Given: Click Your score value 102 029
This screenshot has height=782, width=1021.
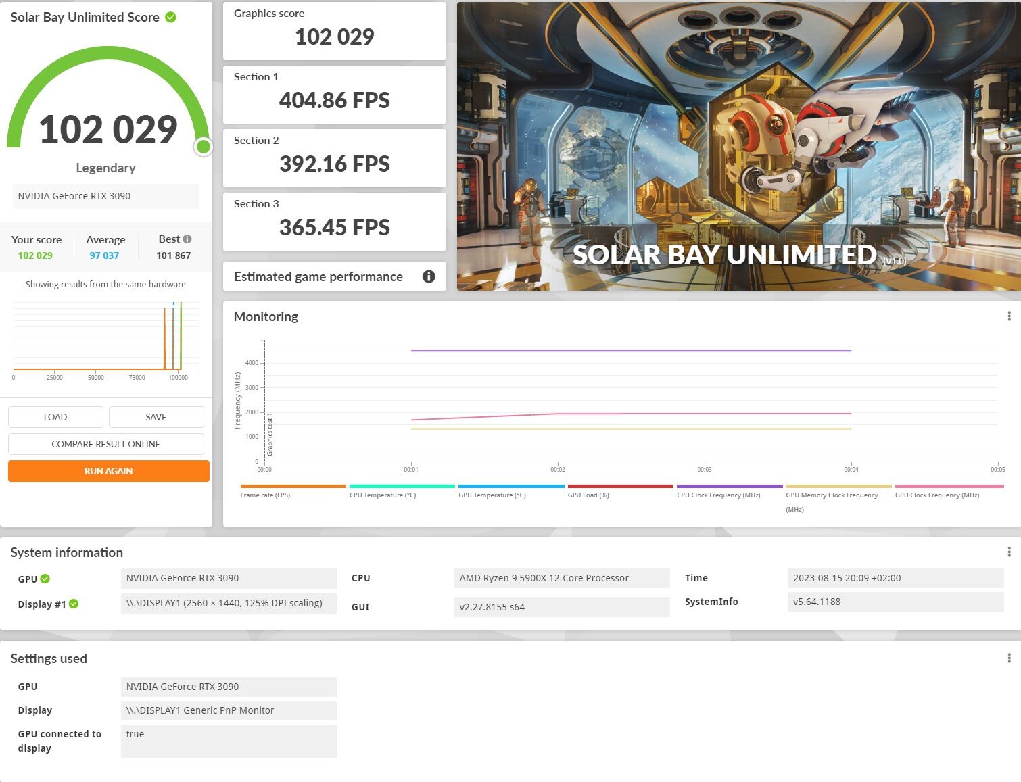Looking at the screenshot, I should coord(35,255).
